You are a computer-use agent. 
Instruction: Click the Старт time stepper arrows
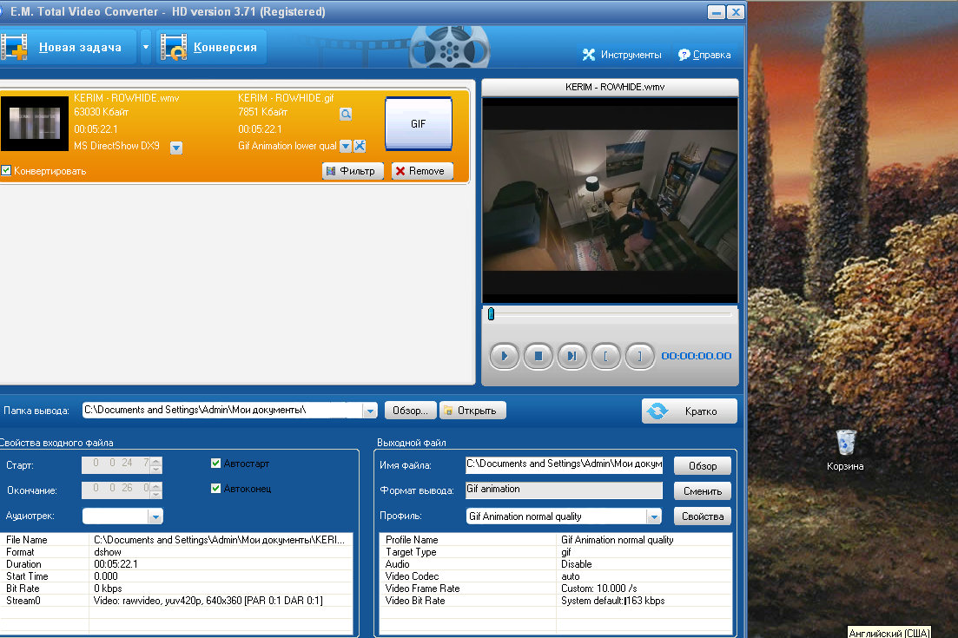point(156,465)
